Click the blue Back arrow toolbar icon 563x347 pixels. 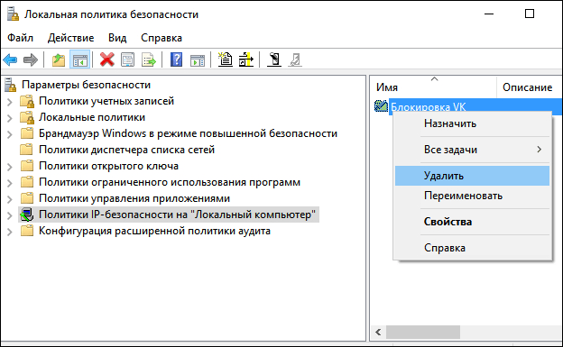(x=10, y=59)
